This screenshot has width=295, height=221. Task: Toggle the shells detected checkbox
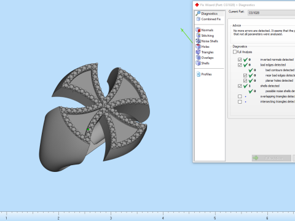coord(240,86)
